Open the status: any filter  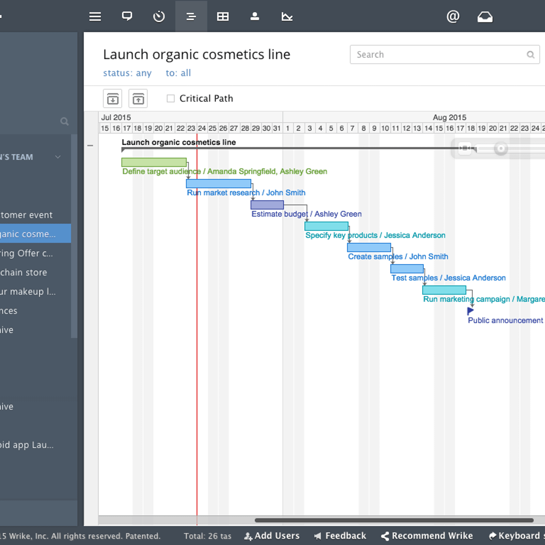tap(127, 73)
